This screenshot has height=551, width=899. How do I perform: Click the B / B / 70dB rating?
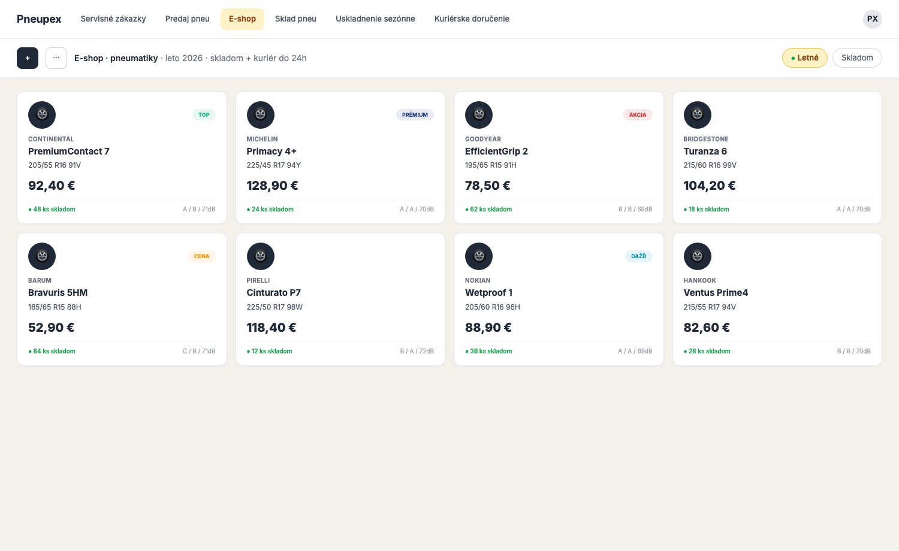coord(854,352)
